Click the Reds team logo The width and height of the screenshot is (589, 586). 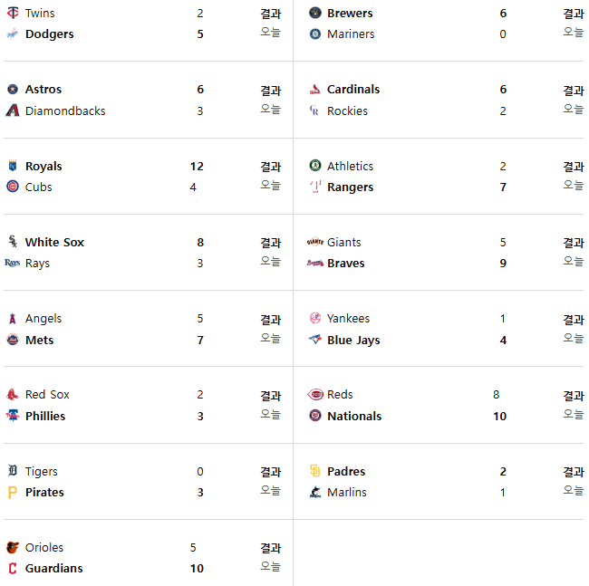(315, 395)
